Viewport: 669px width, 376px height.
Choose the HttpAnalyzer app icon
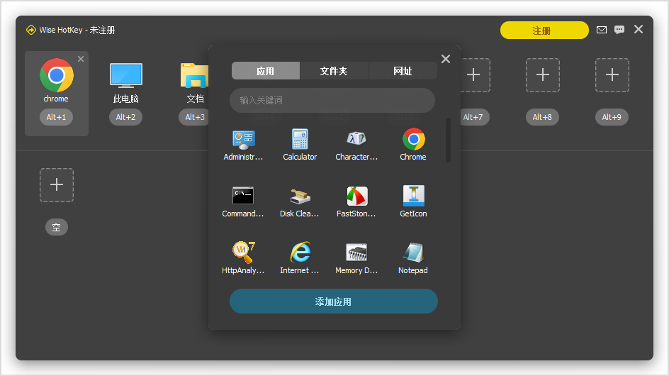[x=243, y=253]
